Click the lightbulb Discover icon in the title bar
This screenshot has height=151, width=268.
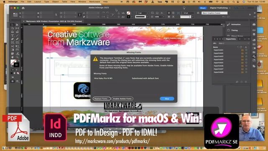184,8
